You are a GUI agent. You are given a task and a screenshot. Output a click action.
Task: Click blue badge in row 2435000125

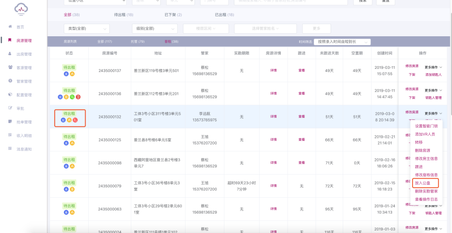pyautogui.click(x=66, y=143)
